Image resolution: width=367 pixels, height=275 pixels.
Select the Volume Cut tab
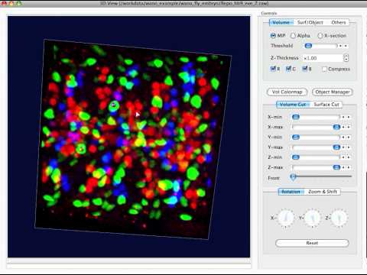click(293, 105)
